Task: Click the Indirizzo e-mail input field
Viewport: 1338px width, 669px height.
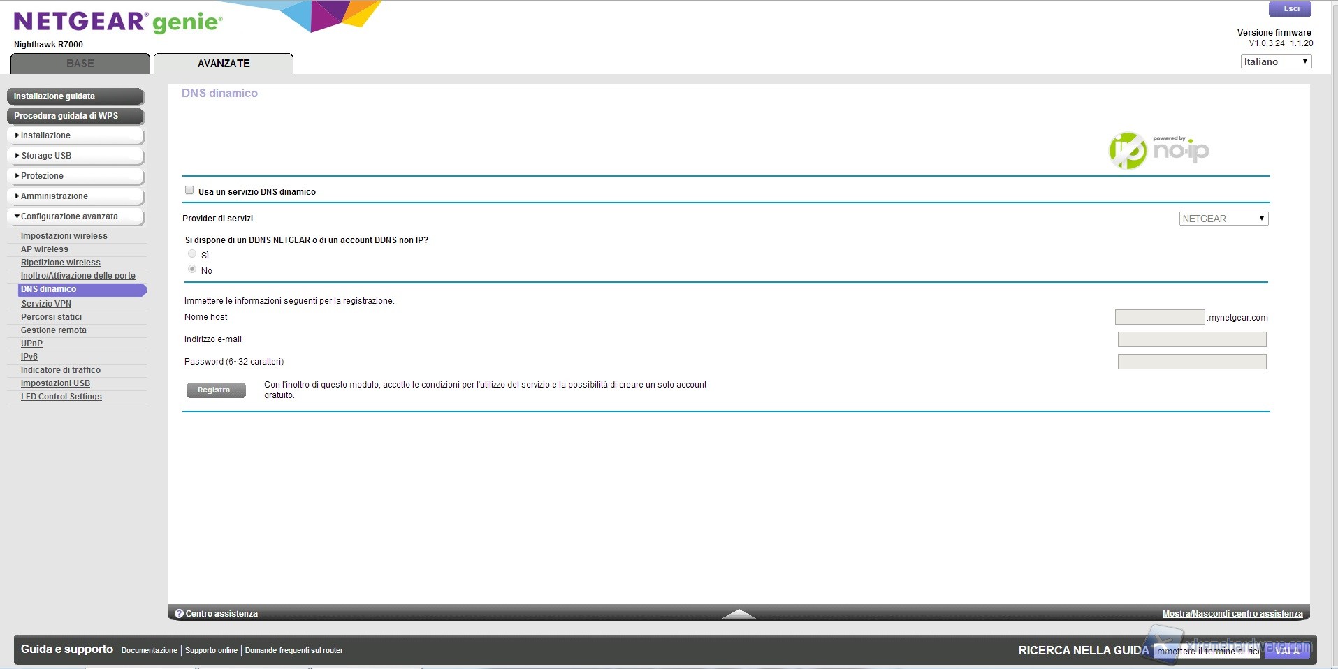Action: (1191, 339)
